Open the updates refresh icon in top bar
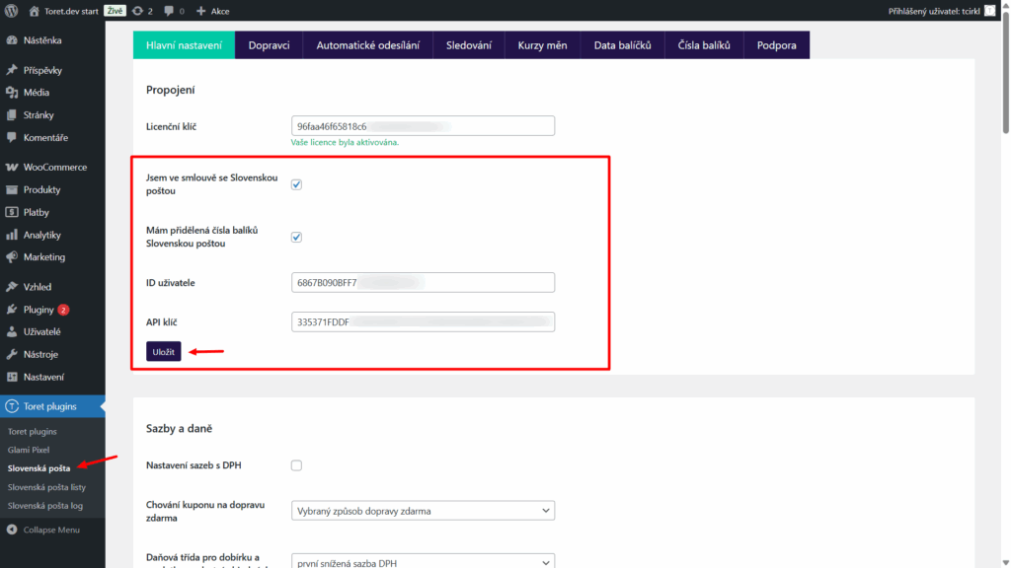Screen dimensions: 1011x568 136,12
